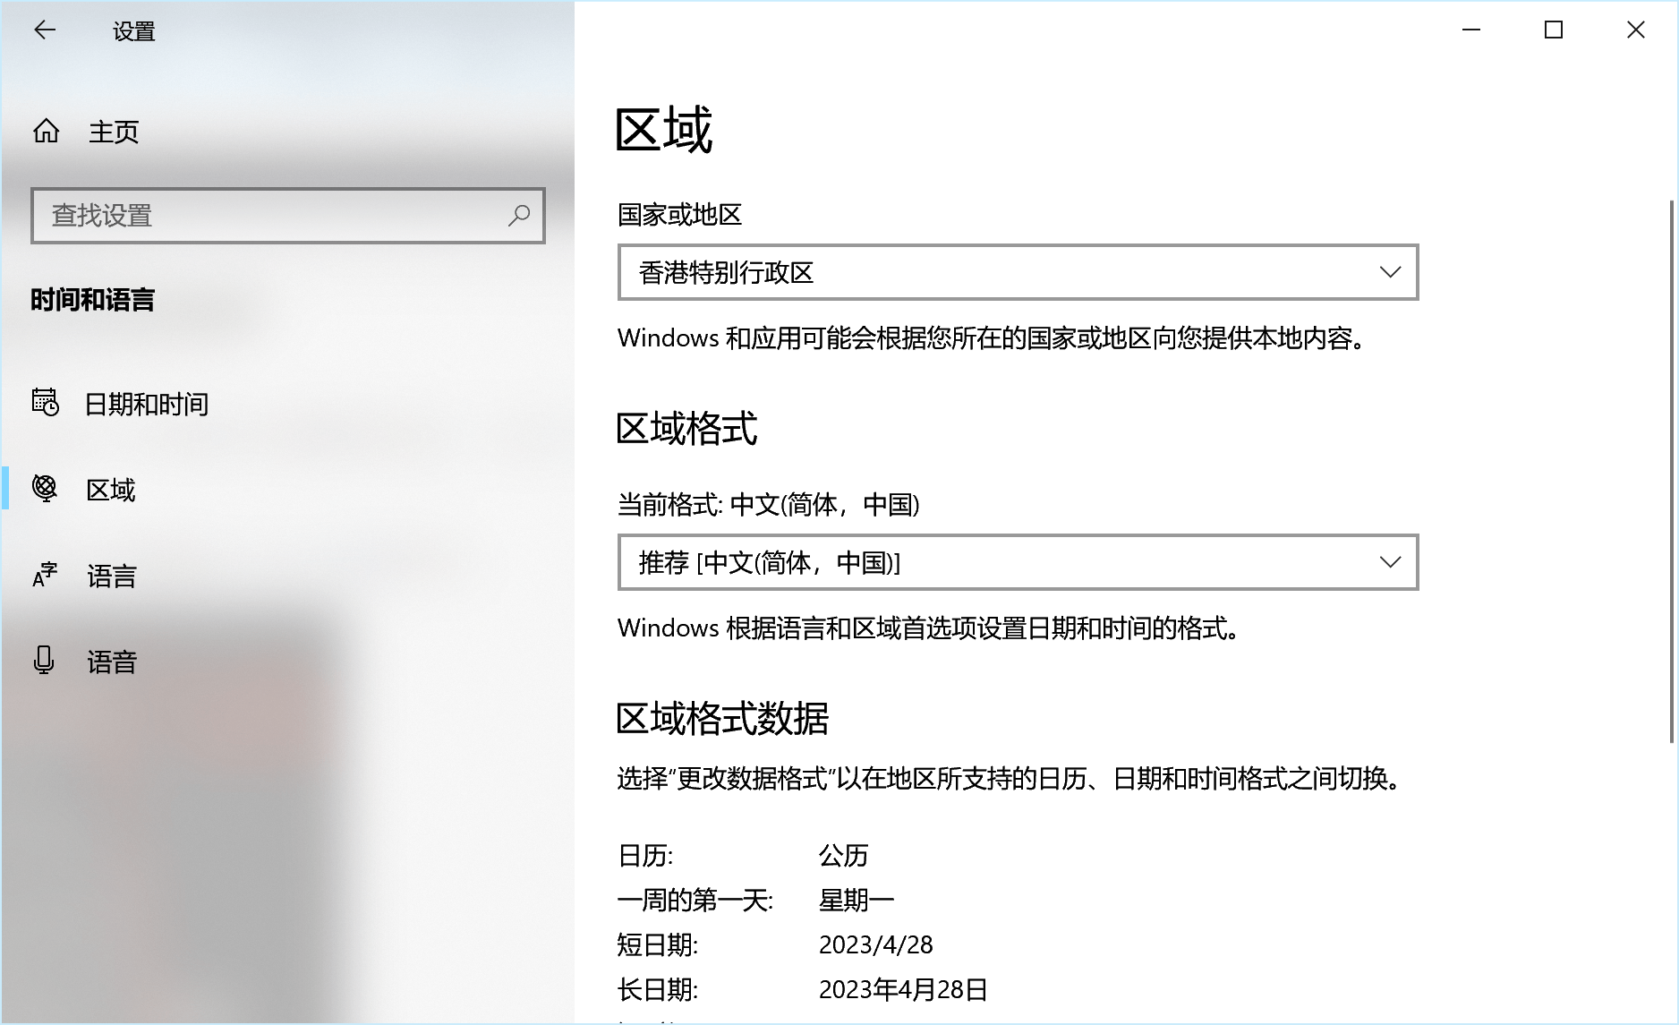Open the 区域格式 dropdown showing 推荐 [中文(简体，中国)]
This screenshot has width=1679, height=1025.
point(1018,562)
